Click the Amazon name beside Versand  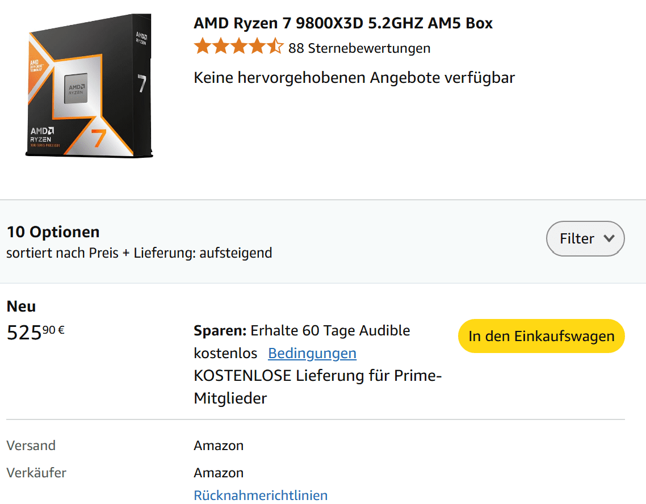pos(219,446)
